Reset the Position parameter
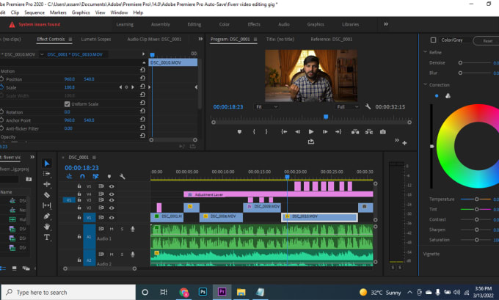This screenshot has height=300, width=499. point(142,78)
